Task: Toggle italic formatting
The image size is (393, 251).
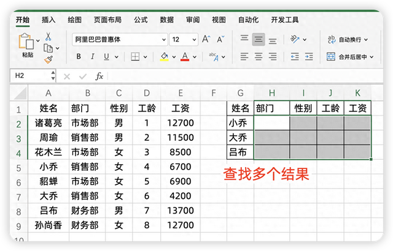Action: [x=93, y=57]
